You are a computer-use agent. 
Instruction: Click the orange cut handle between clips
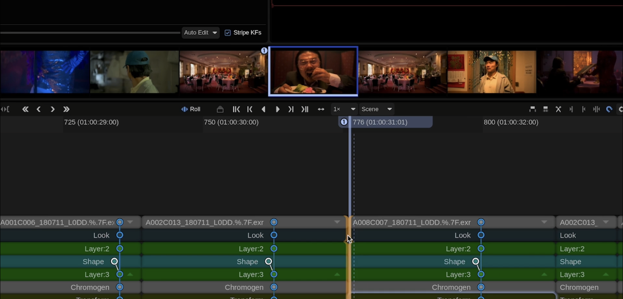point(349,257)
